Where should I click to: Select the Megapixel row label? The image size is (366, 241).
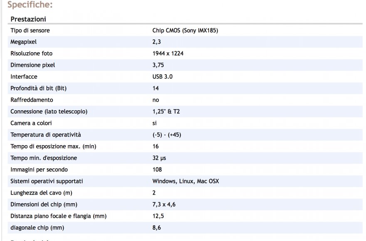[24, 42]
